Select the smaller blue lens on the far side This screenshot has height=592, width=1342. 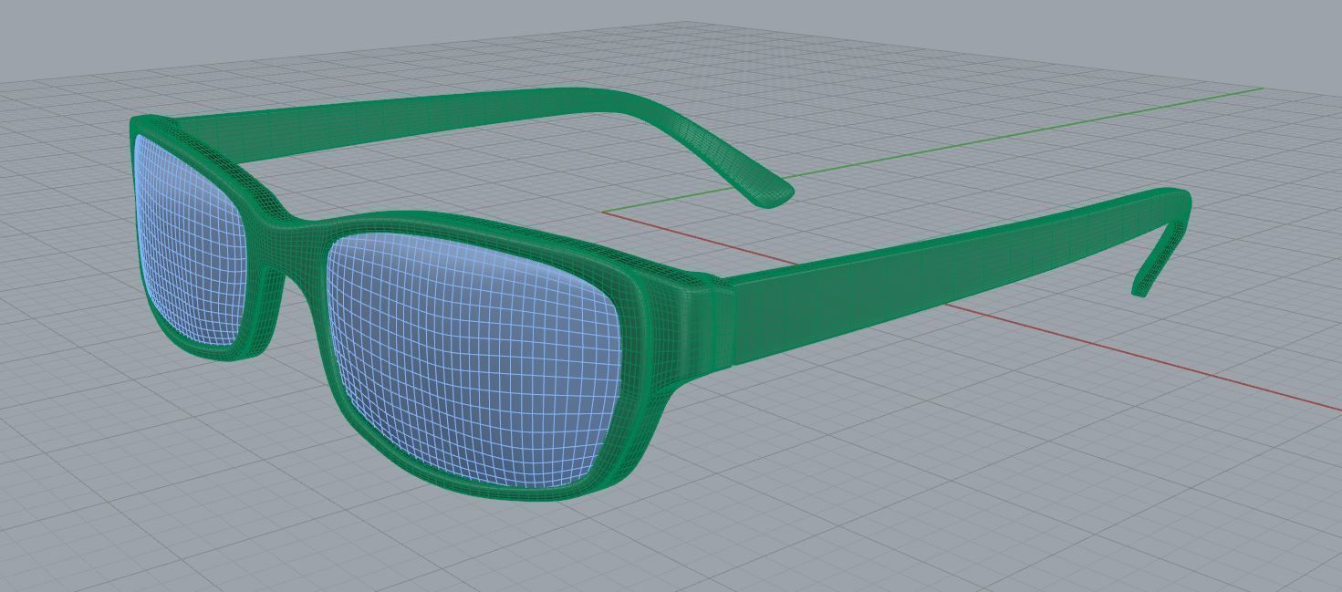[x=189, y=239]
